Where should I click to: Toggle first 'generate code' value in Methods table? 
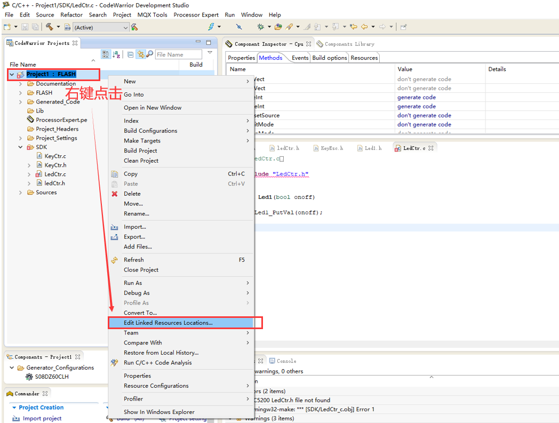417,98
